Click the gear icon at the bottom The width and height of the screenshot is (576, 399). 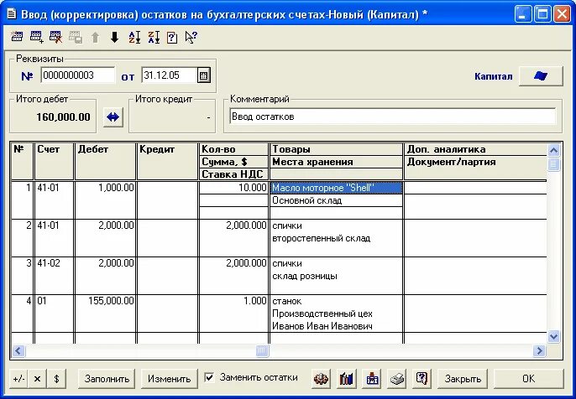[x=321, y=379]
